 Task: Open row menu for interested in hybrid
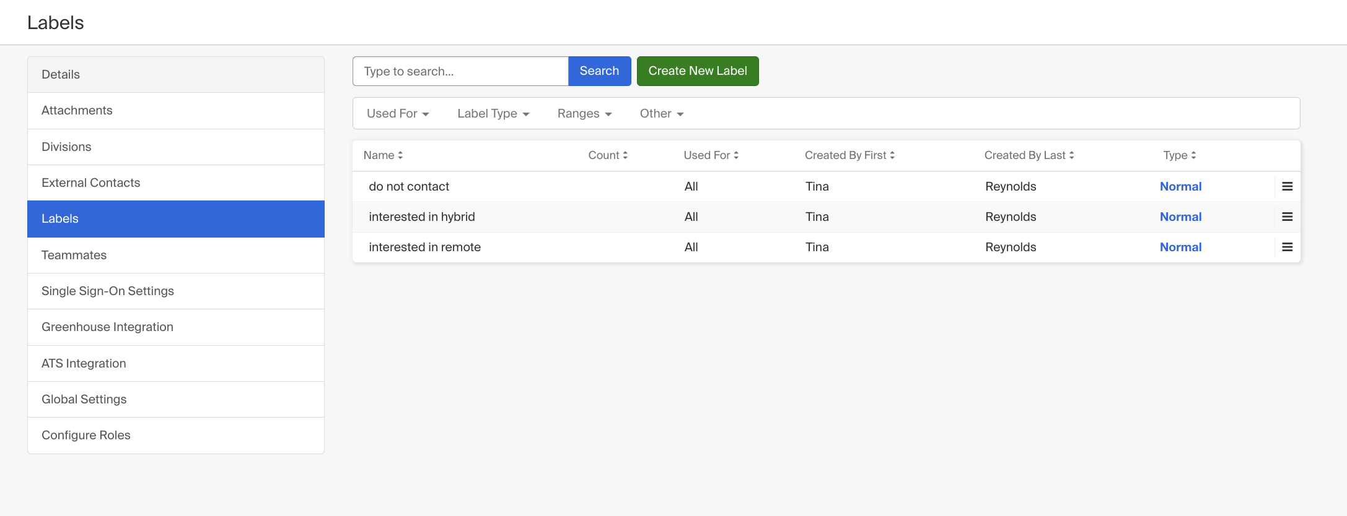coord(1287,217)
